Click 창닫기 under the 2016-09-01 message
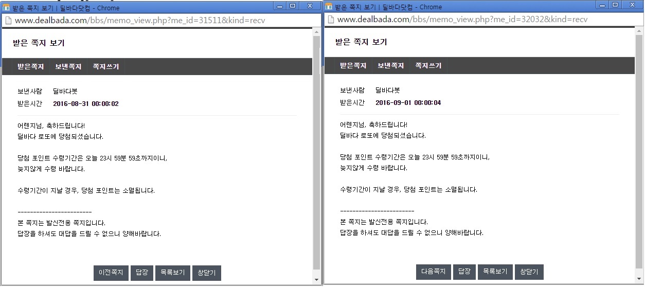Screen dimensions: 645x287 click(529, 272)
